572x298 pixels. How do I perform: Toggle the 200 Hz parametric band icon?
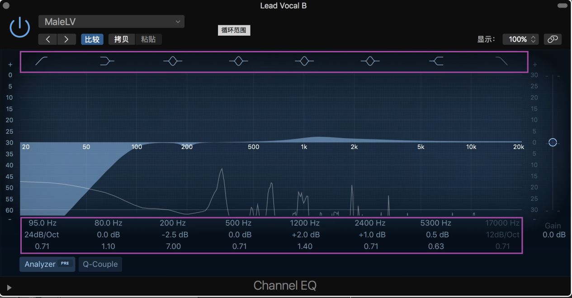coord(173,61)
